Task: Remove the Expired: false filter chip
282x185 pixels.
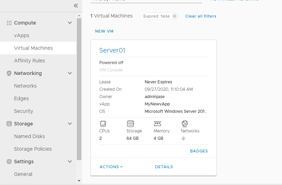Action: [x=174, y=16]
